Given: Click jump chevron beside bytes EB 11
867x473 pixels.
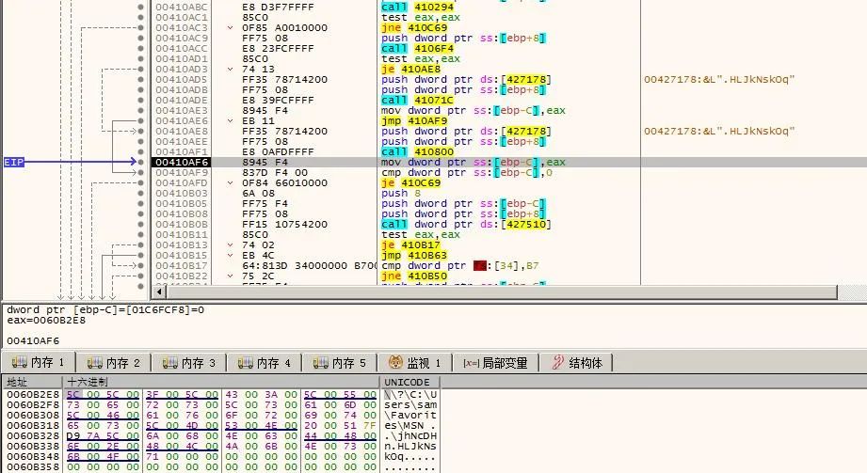Looking at the screenshot, I should click(x=232, y=121).
